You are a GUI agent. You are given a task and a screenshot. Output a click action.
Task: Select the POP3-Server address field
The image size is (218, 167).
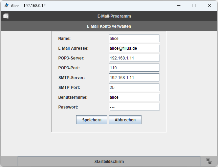[x=134, y=58]
